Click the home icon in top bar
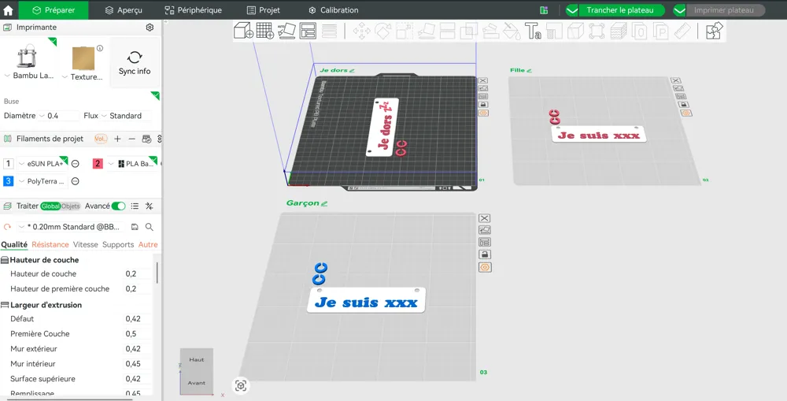787x401 pixels. (x=8, y=10)
